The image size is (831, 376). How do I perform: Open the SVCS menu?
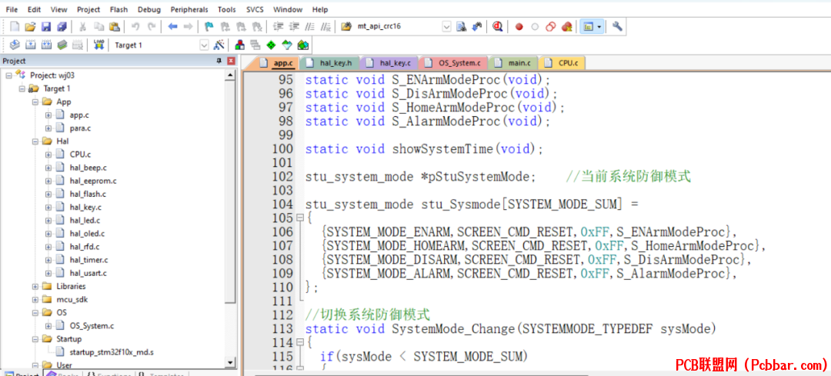coord(255,9)
